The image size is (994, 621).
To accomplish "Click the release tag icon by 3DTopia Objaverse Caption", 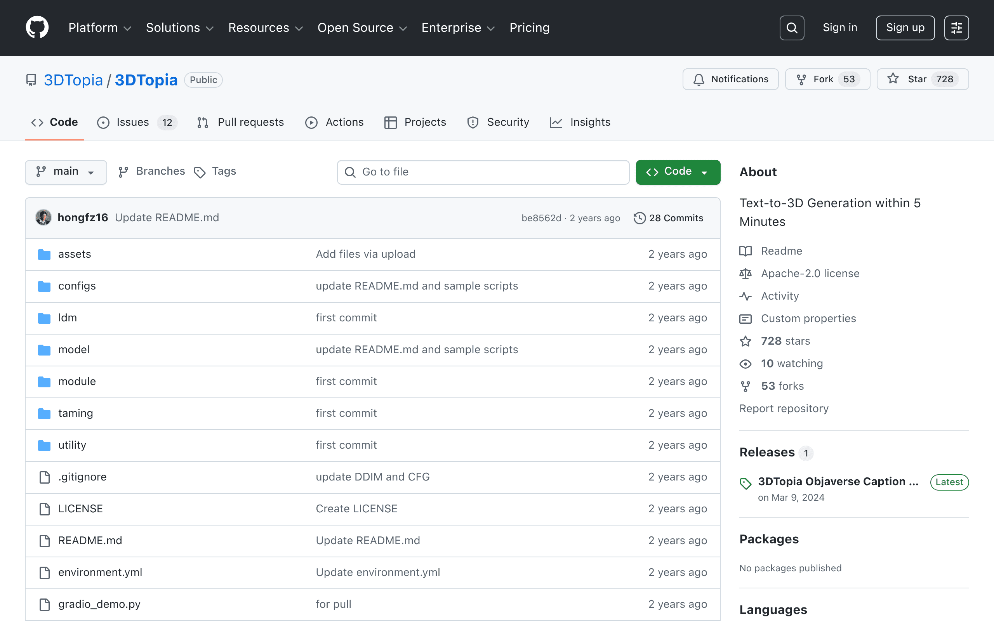I will 745,484.
